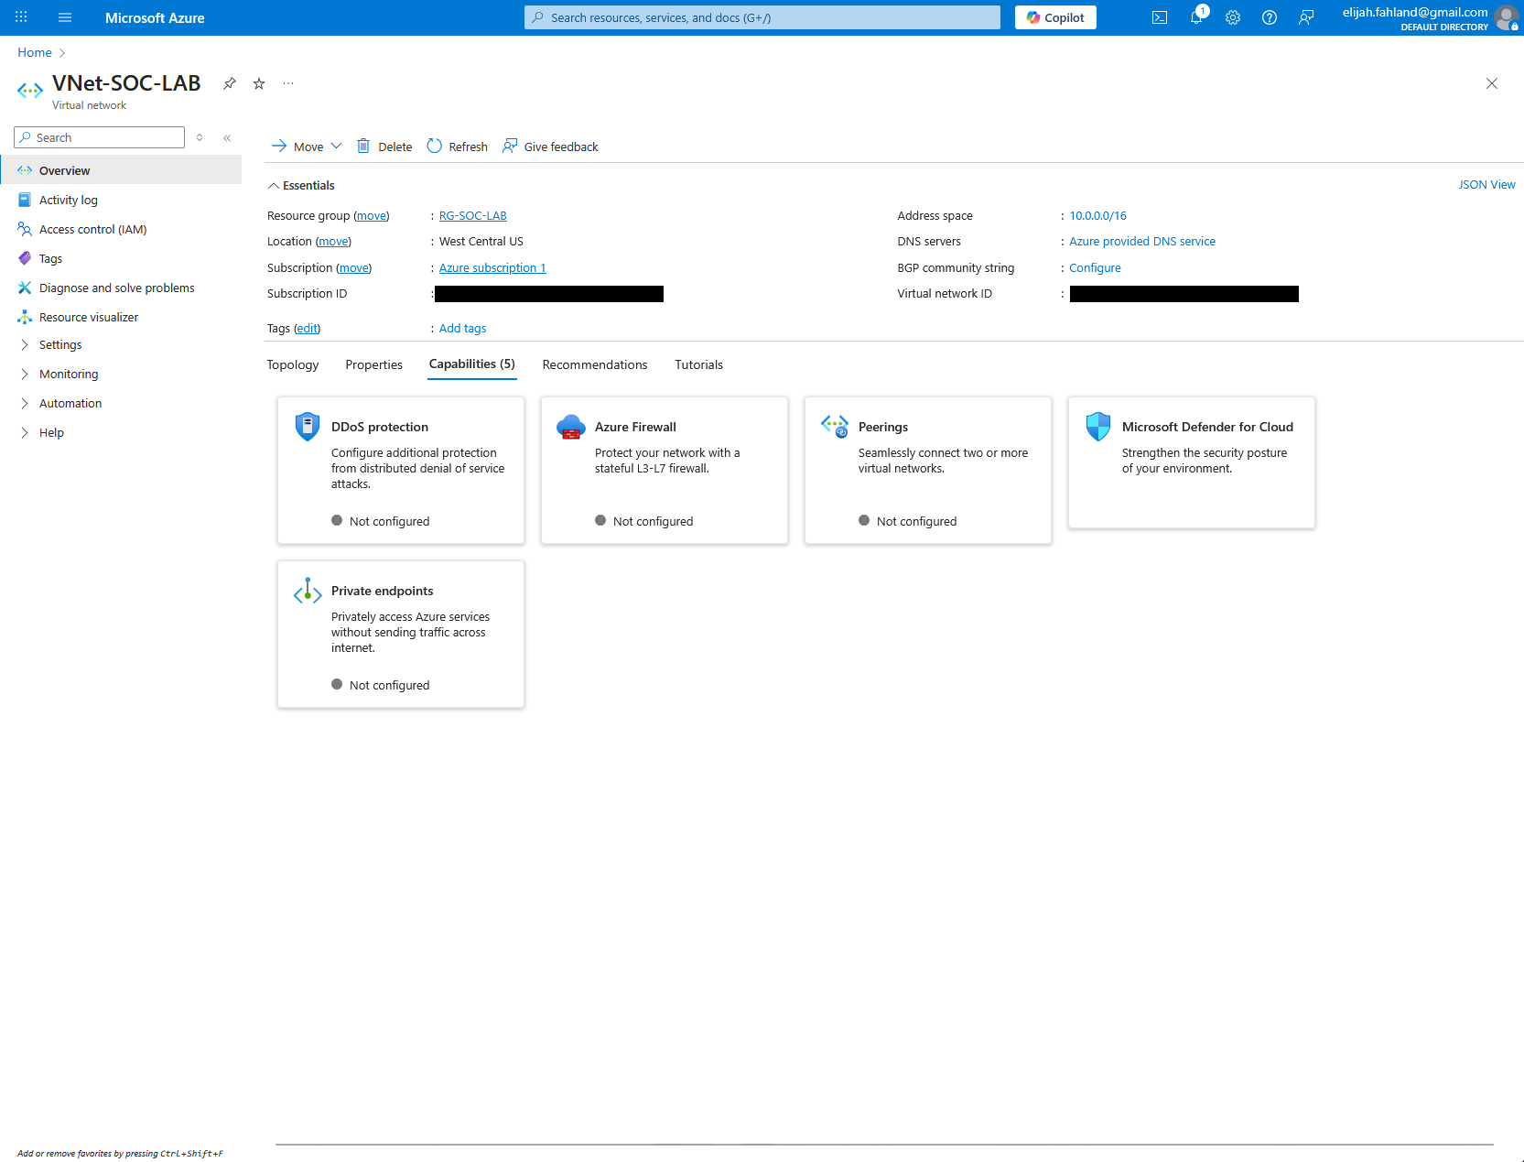Viewport: 1524px width, 1162px height.
Task: Open the feedback icon in the top bar
Action: 1306,17
